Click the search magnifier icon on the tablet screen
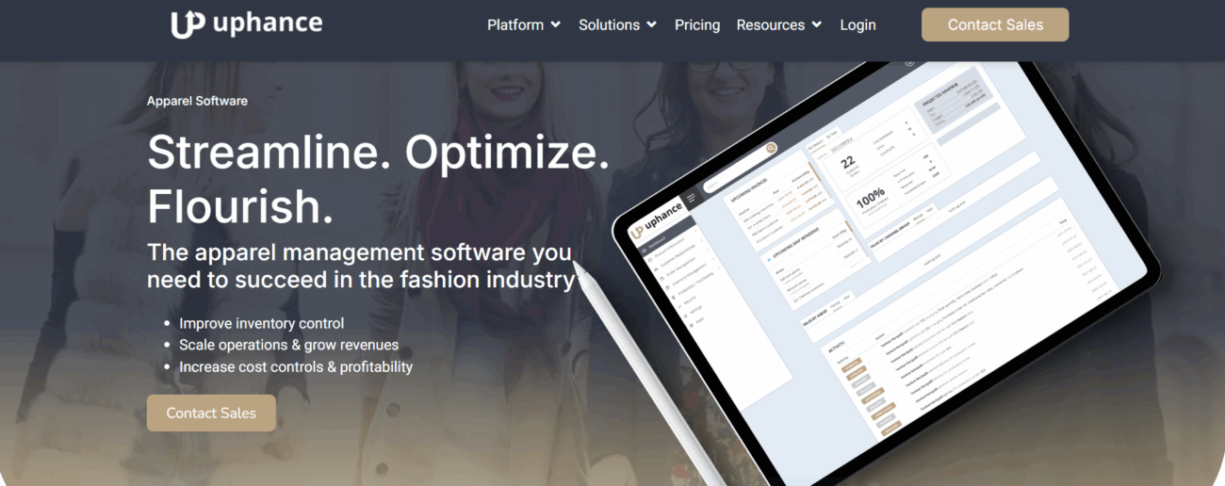This screenshot has width=1225, height=486. [771, 149]
